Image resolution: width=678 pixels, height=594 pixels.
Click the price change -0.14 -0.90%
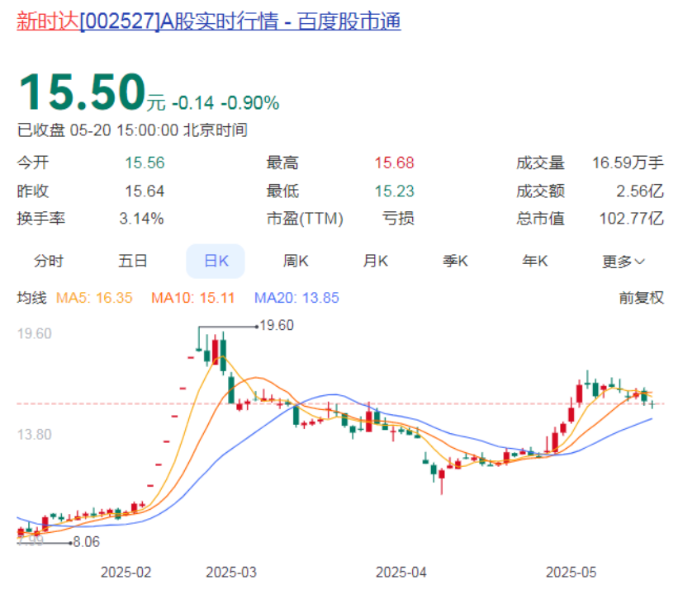tap(225, 103)
